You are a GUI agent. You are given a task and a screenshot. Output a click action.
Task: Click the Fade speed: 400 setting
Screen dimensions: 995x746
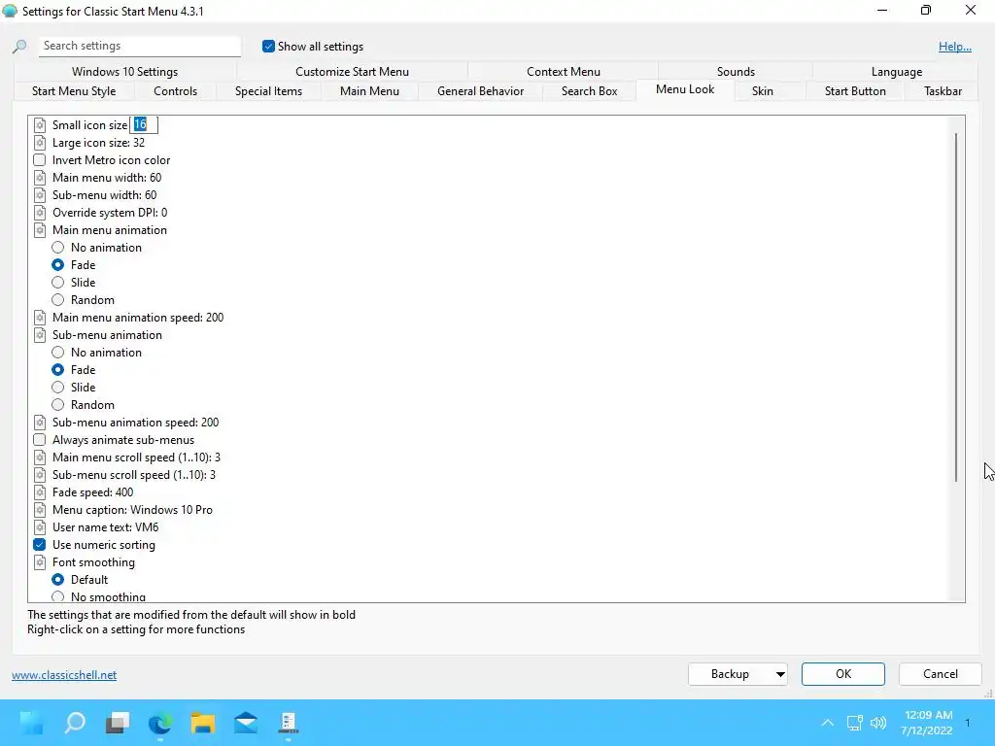pos(92,492)
